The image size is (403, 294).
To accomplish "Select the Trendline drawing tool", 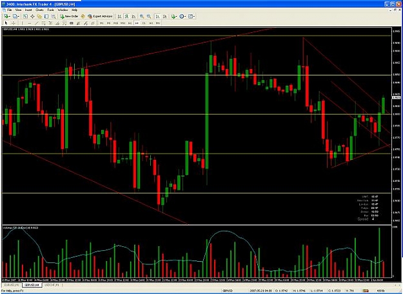I will pyautogui.click(x=37, y=23).
